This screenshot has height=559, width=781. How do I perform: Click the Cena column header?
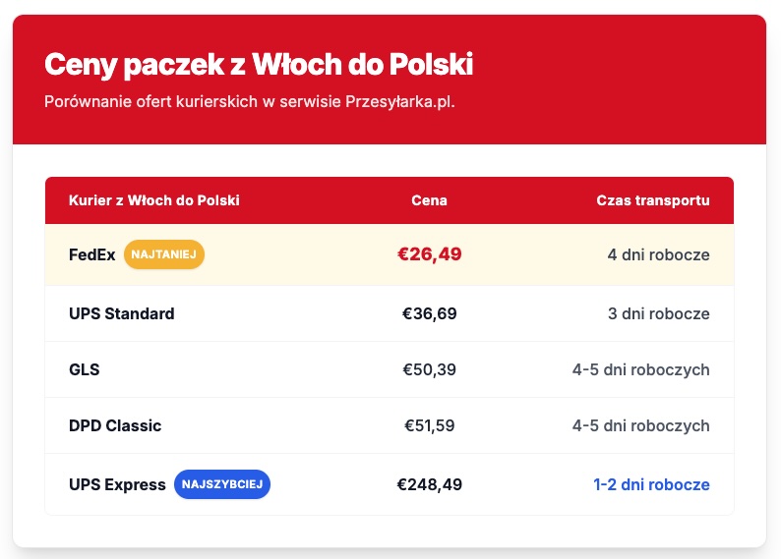pos(429,200)
